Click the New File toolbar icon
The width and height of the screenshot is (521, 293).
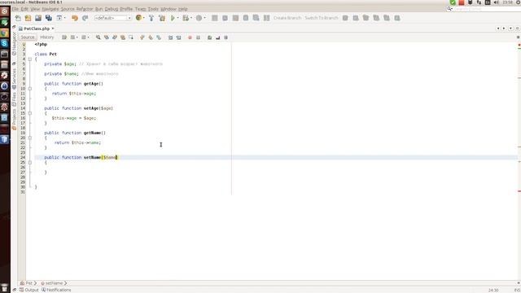tap(18, 18)
